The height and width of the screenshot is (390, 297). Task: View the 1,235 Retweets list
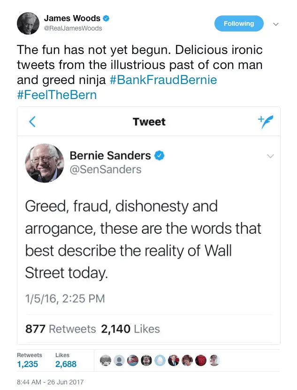[28, 364]
